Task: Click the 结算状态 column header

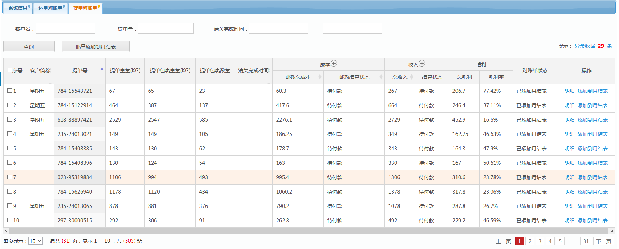Action: (432, 77)
